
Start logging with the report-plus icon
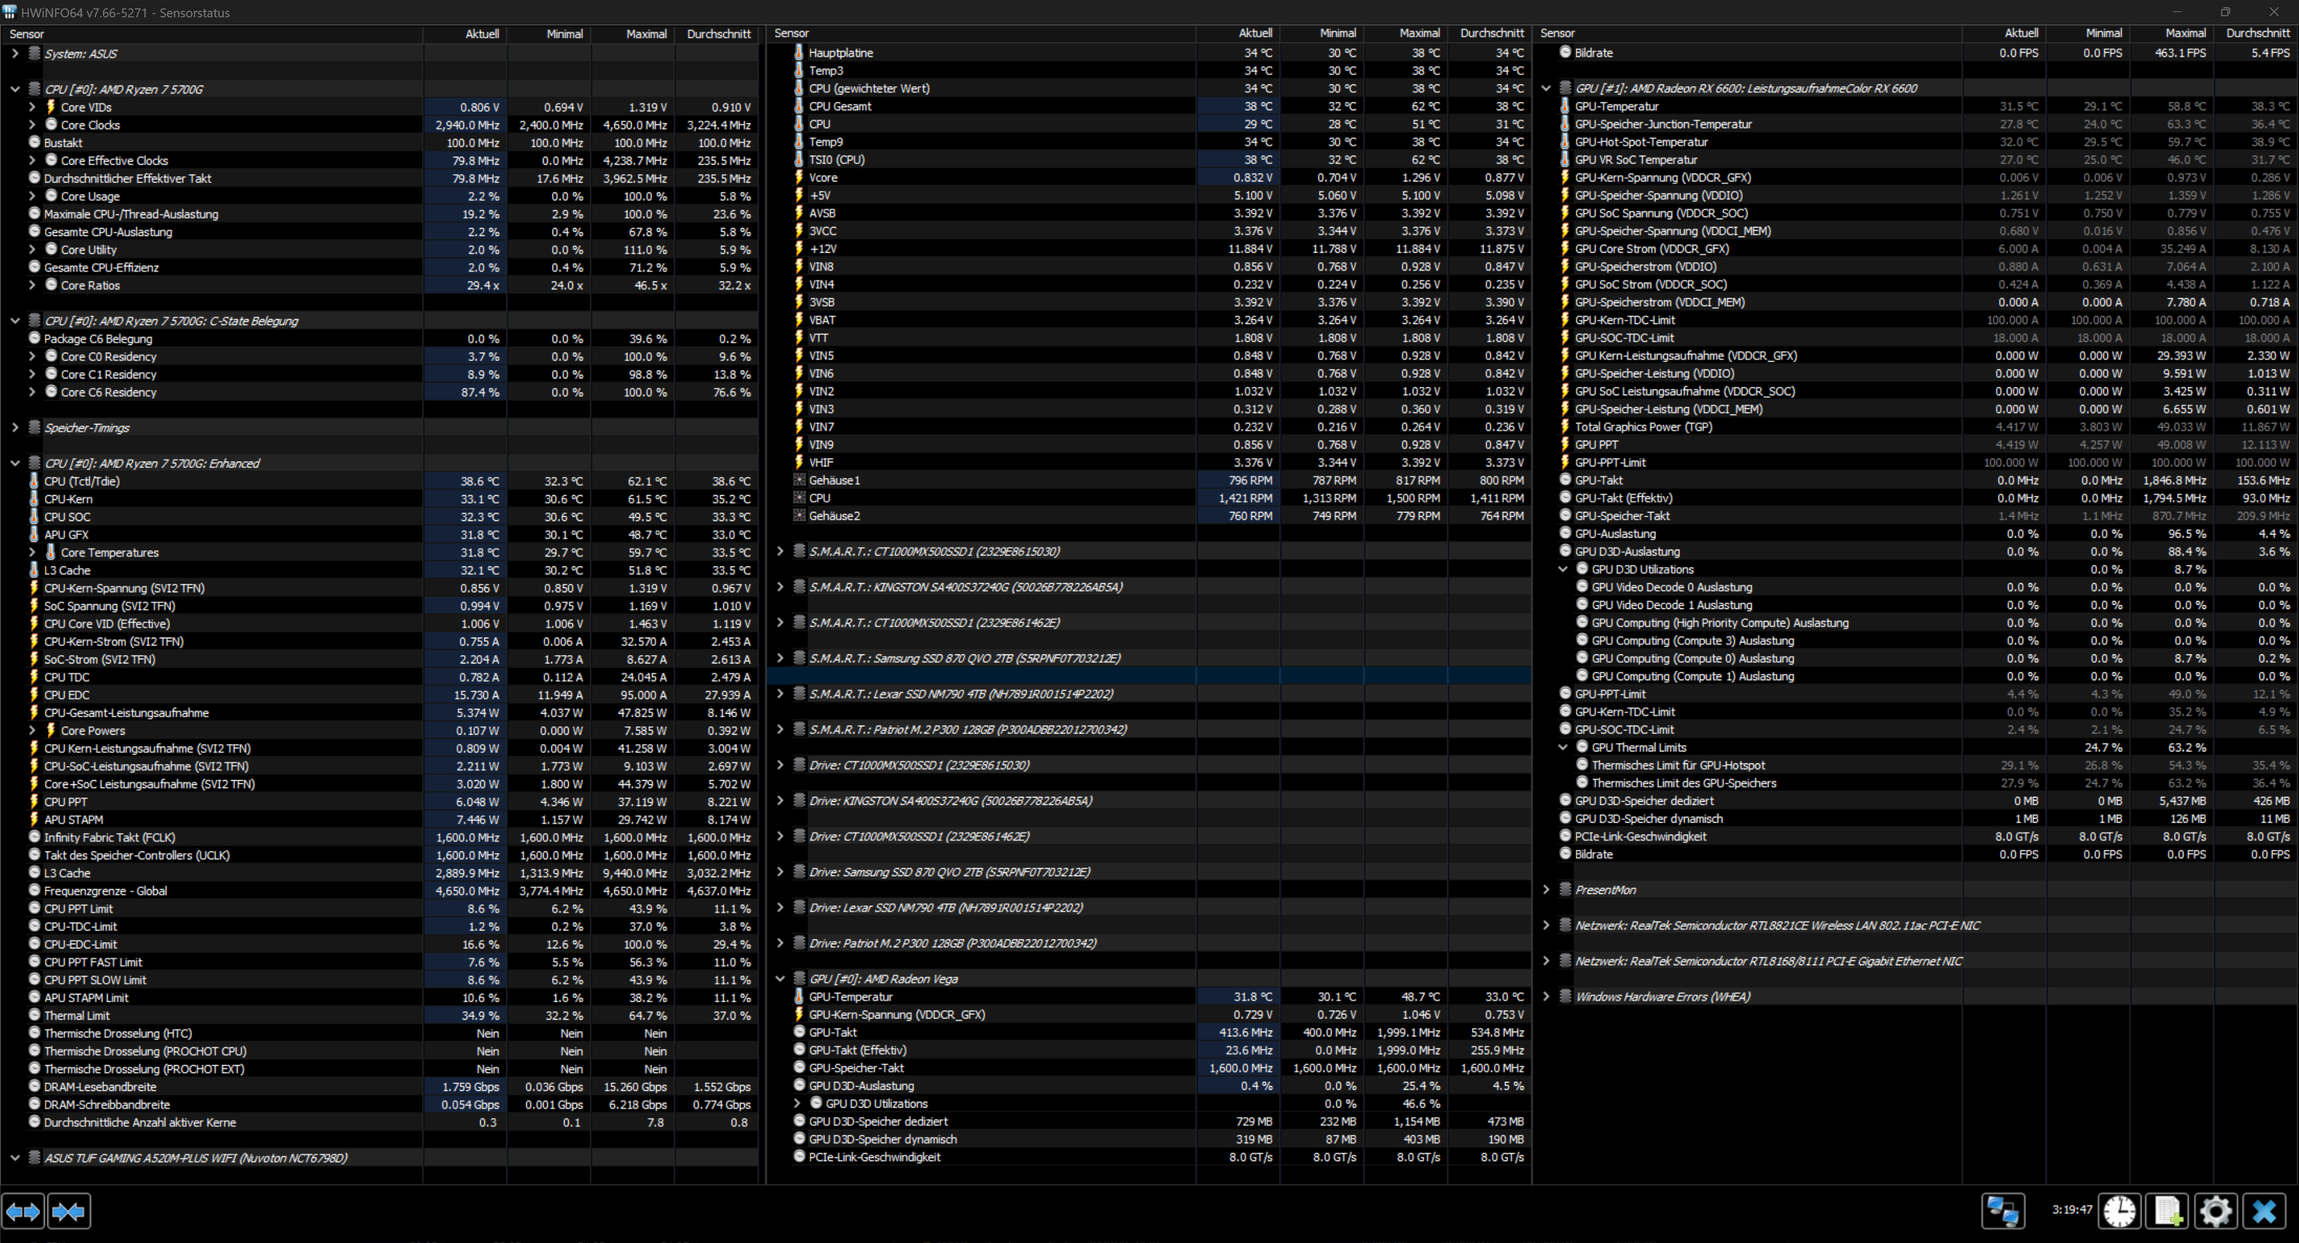(x=2167, y=1211)
